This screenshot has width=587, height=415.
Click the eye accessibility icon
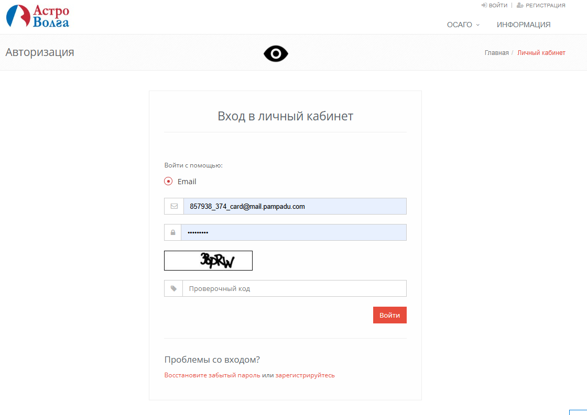coord(276,53)
